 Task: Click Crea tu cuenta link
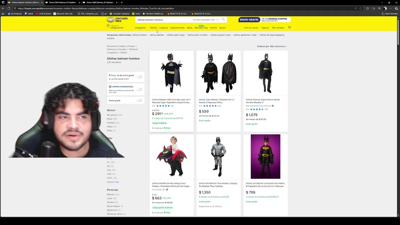point(251,28)
